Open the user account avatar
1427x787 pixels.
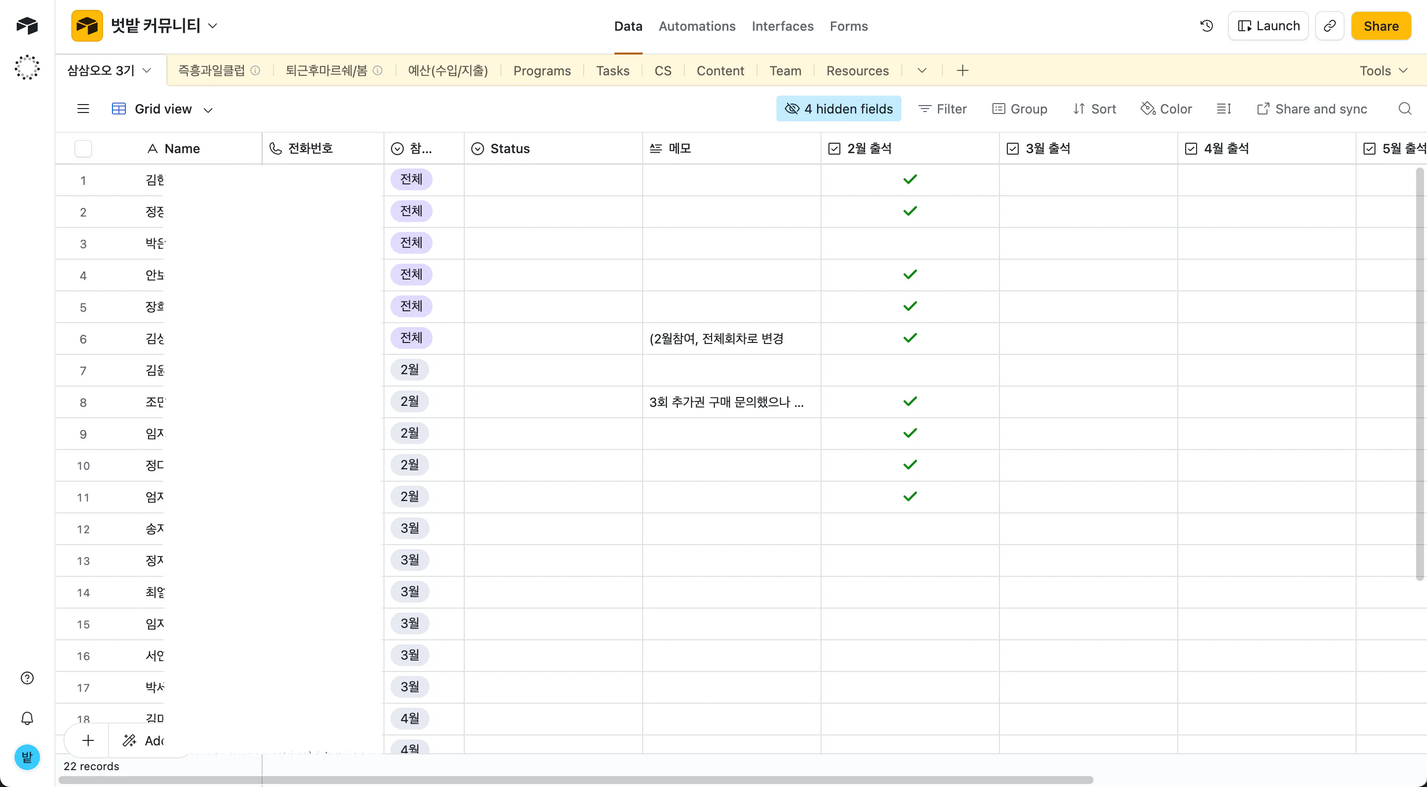27,757
